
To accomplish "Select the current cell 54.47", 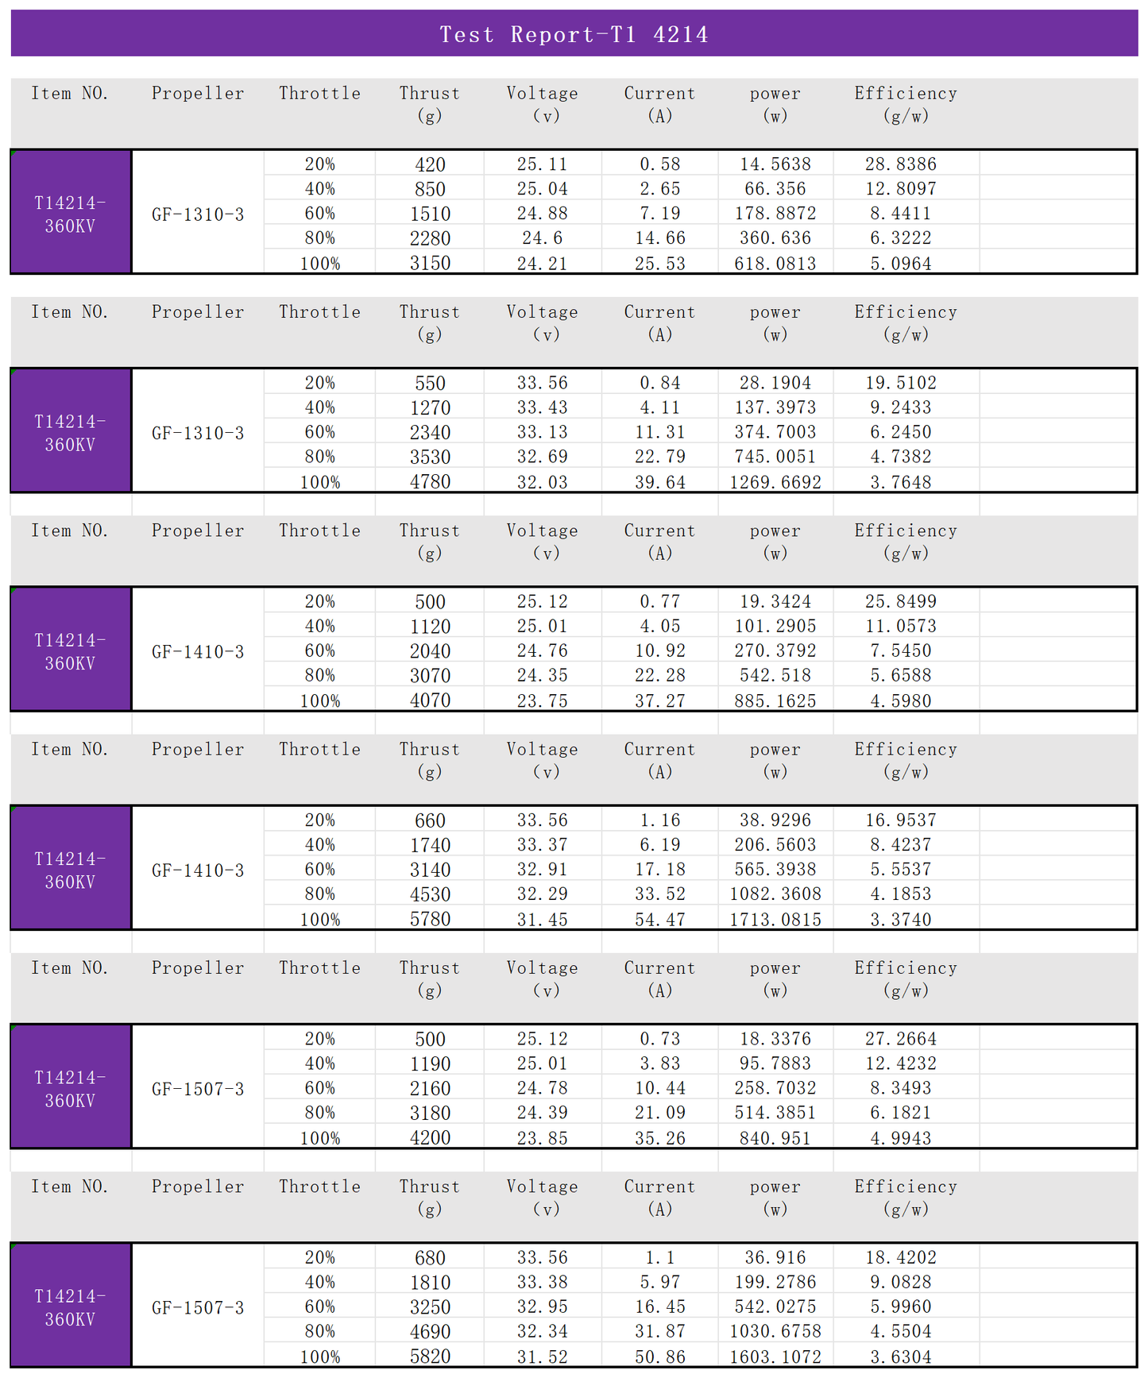I will (x=659, y=919).
